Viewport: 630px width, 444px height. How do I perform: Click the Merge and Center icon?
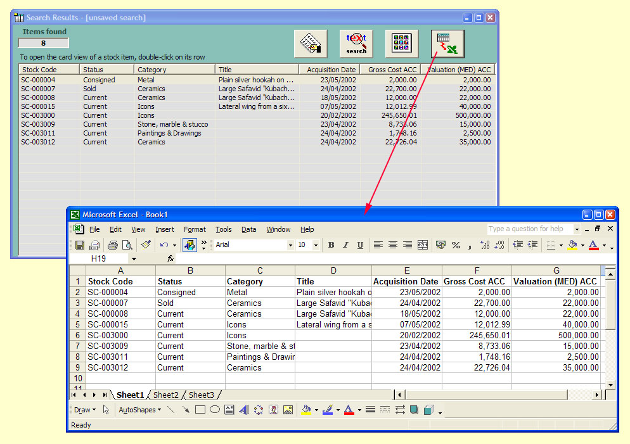(423, 245)
